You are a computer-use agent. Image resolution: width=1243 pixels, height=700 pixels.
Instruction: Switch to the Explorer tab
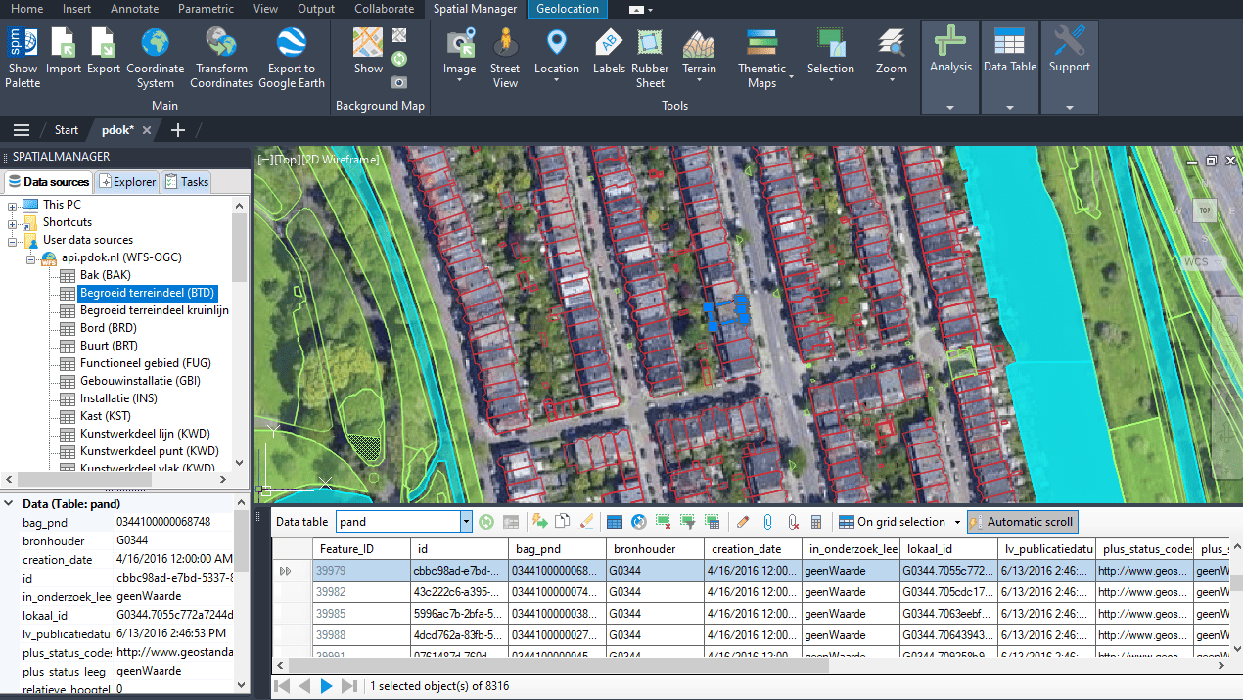click(x=127, y=181)
